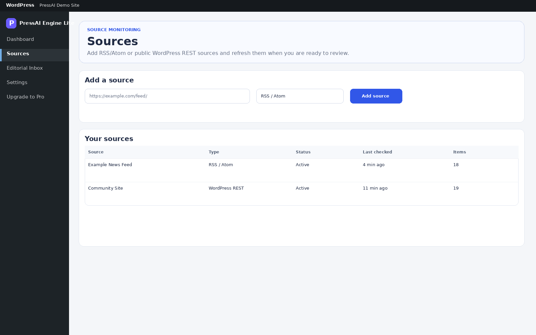This screenshot has height=335, width=536.
Task: Click the Add a source heading
Action: pyautogui.click(x=109, y=80)
